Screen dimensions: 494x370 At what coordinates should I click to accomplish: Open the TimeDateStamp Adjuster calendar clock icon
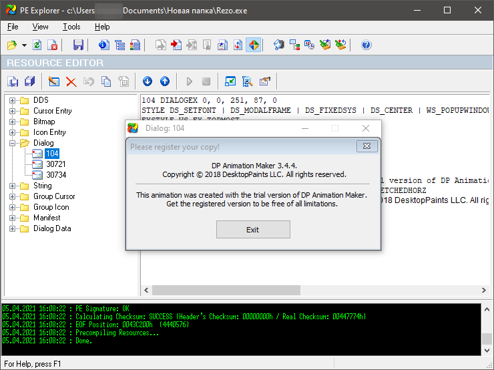click(309, 45)
